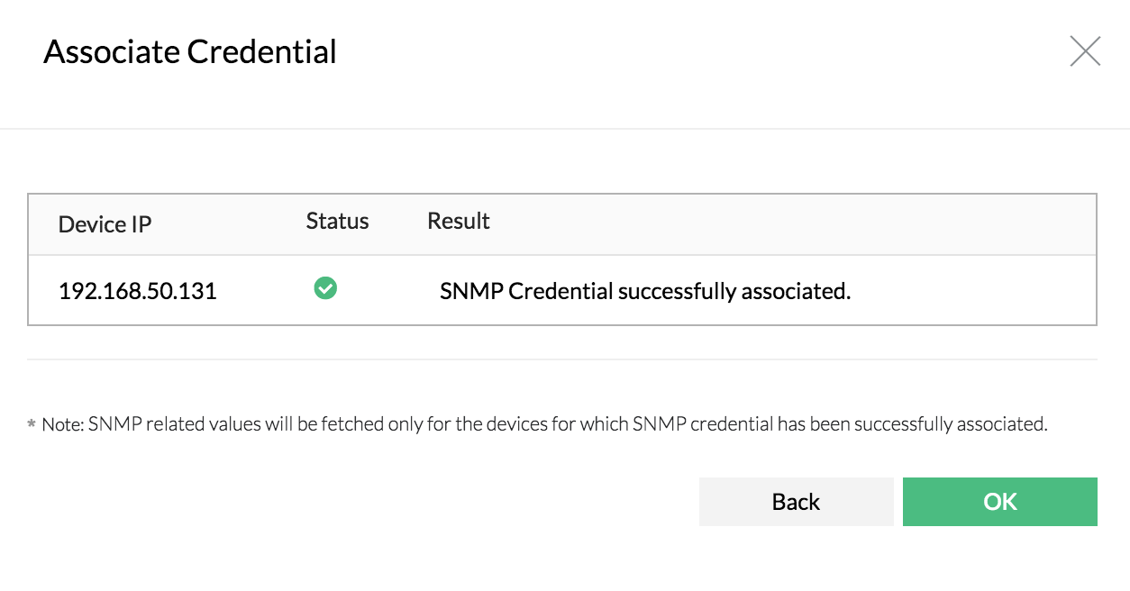Click the note about SNMP related values
The height and width of the screenshot is (591, 1130).
click(541, 424)
